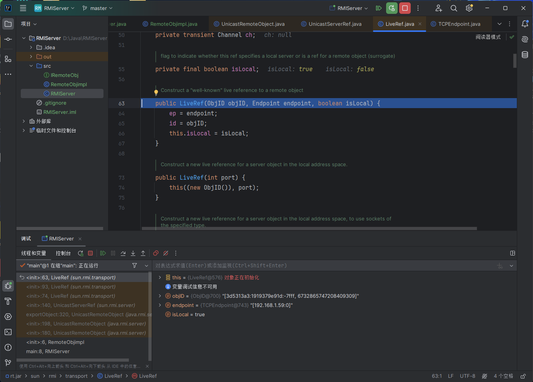The width and height of the screenshot is (533, 382).
Task: Open the Services tool window
Action: [x=8, y=317]
